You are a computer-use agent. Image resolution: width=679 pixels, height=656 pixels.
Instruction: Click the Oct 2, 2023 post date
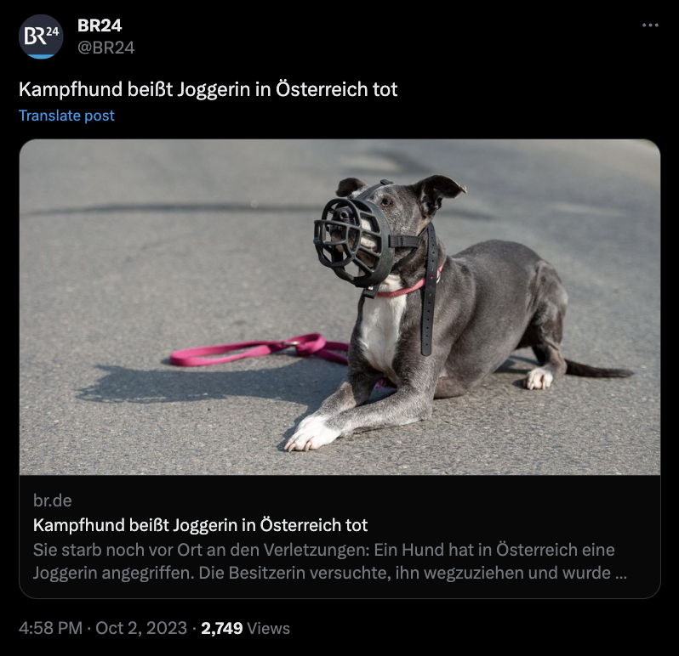click(141, 628)
